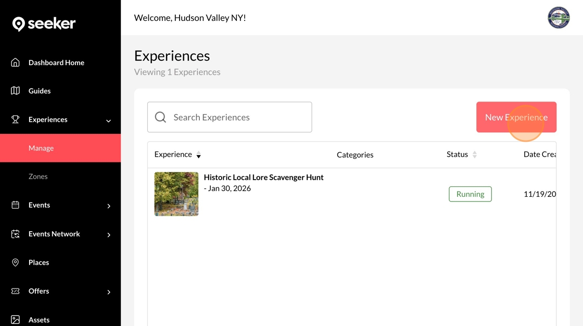This screenshot has height=326, width=583.
Task: Click the Assets image icon
Action: tap(16, 320)
